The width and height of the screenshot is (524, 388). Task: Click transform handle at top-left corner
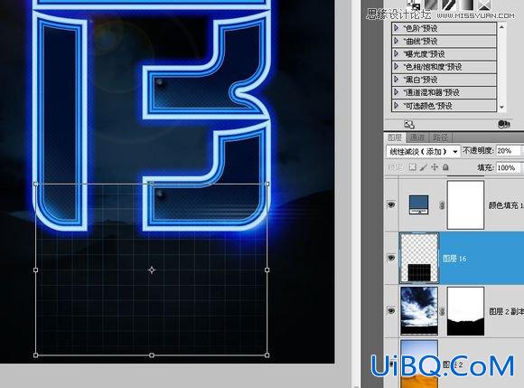coord(36,184)
